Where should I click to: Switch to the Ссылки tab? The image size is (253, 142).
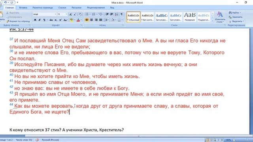(x=62, y=7)
